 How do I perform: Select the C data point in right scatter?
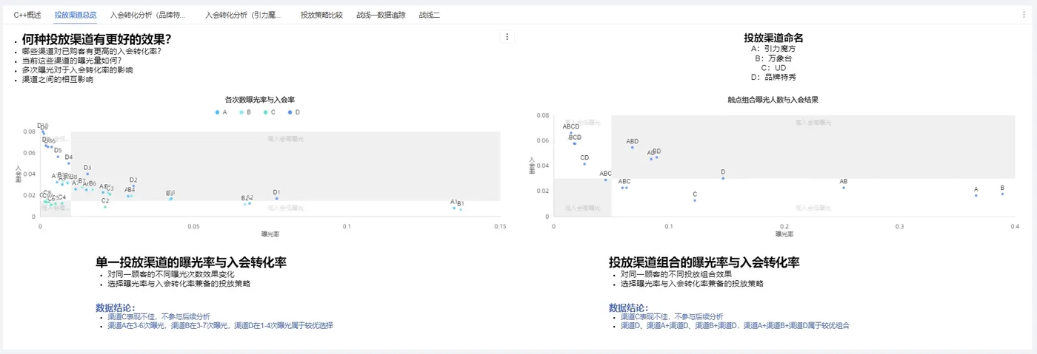click(695, 200)
